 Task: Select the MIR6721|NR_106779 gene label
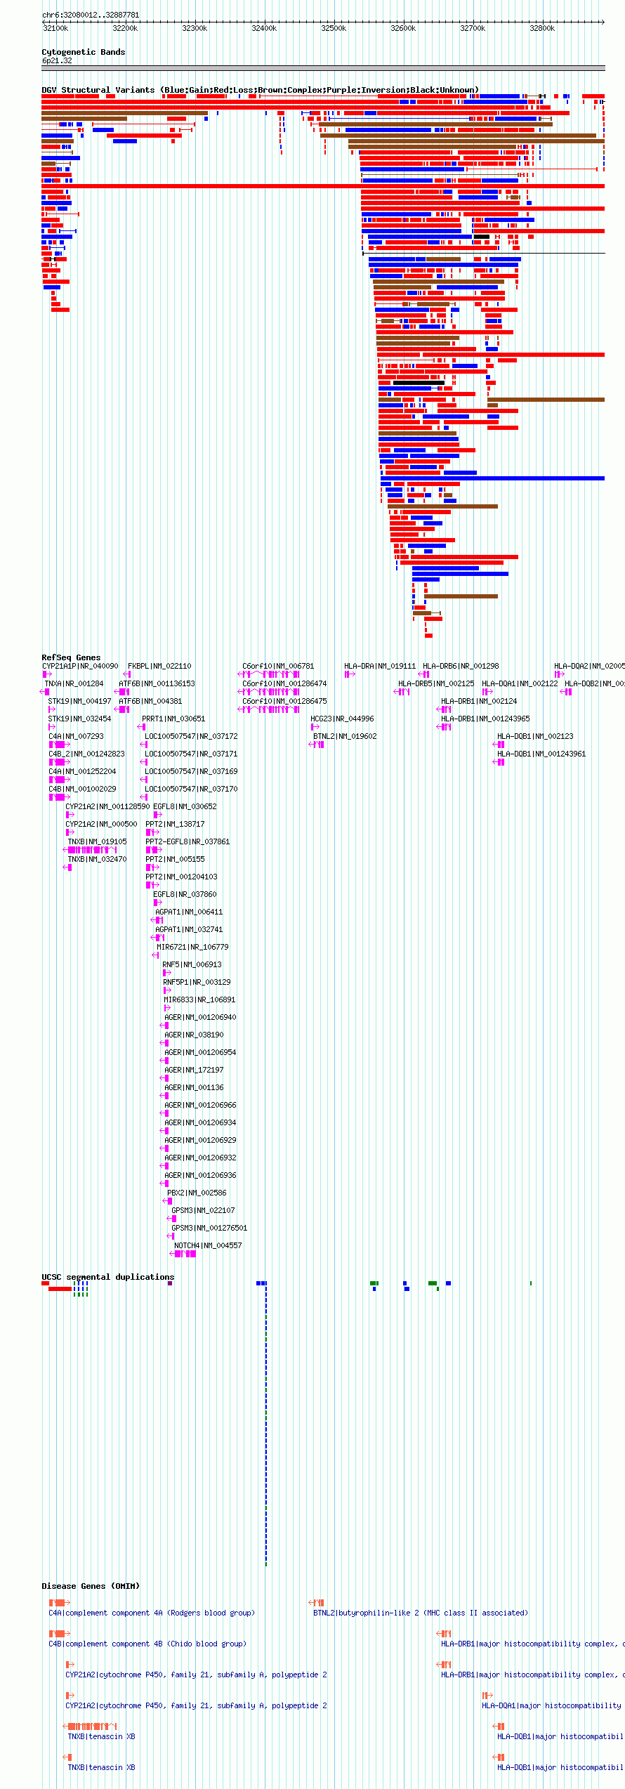click(192, 947)
